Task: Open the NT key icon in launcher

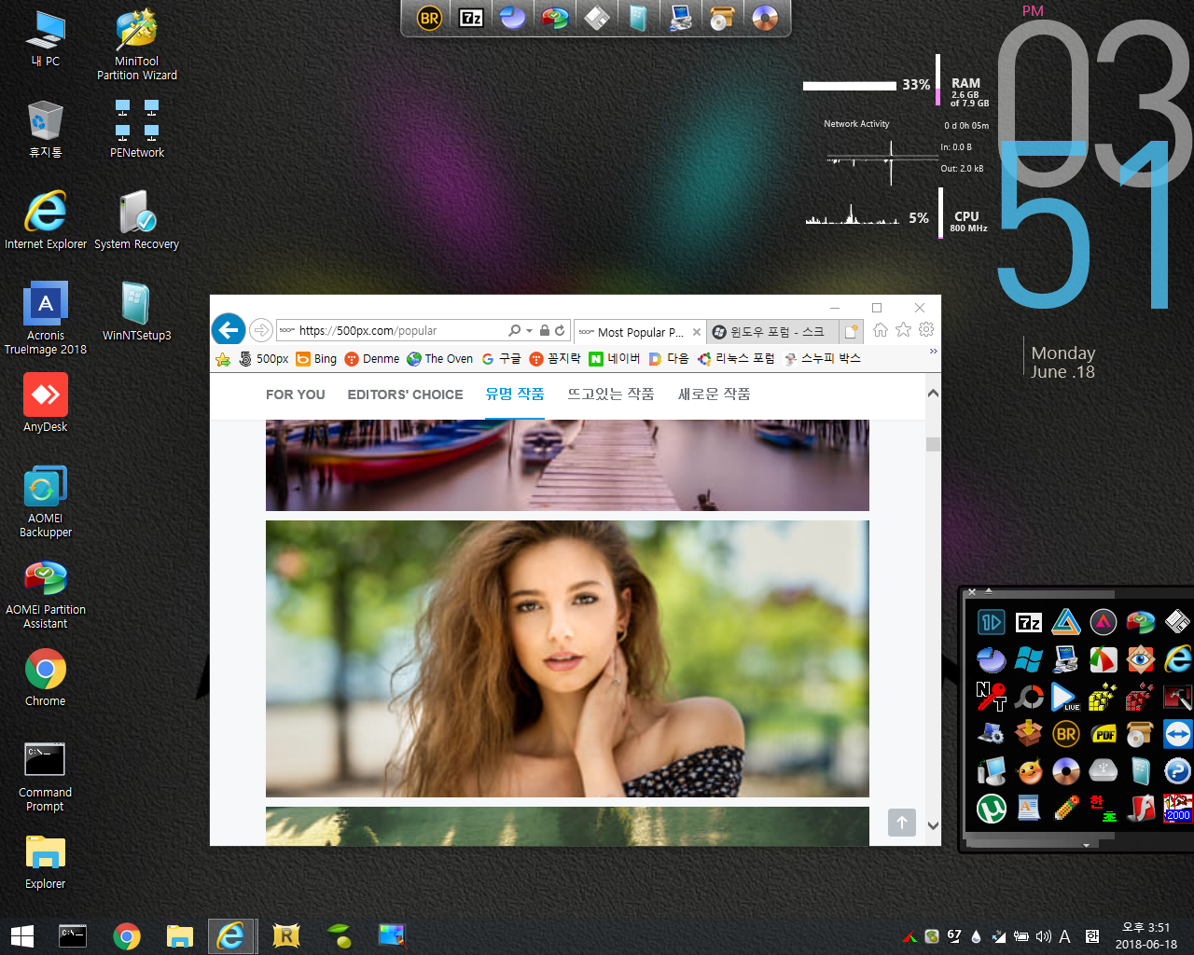Action: (x=991, y=697)
